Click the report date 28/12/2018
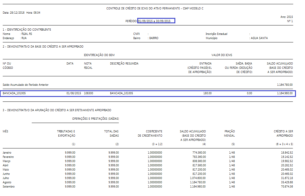The width and height of the screenshot is (305, 196). click(16, 13)
